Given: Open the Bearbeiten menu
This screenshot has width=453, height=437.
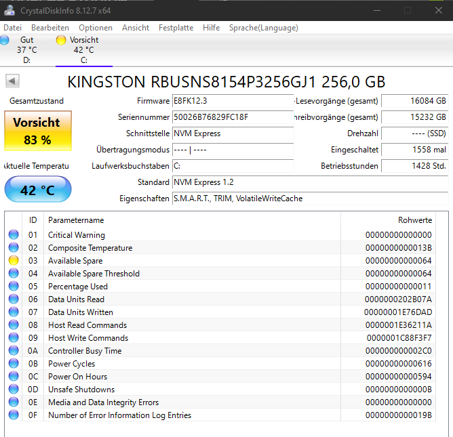Looking at the screenshot, I should click(50, 28).
